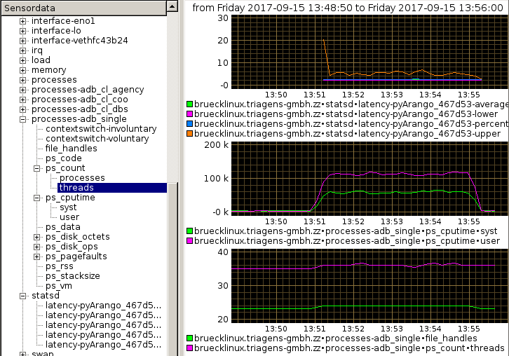Select the highlighted threads item

(112, 188)
